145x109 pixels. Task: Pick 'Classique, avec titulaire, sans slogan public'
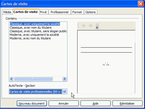click(x=38, y=31)
